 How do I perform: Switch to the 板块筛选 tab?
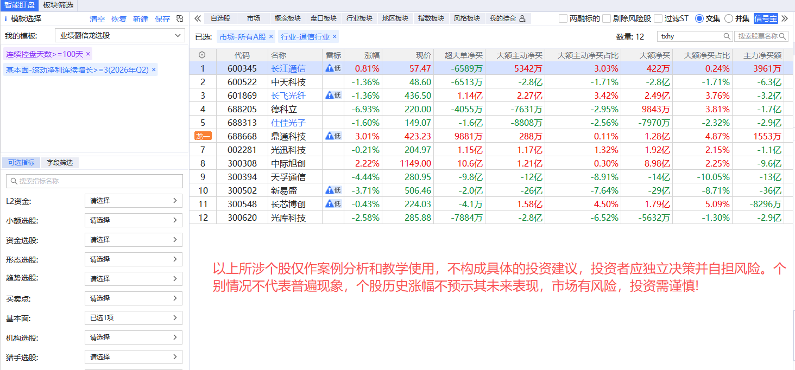pyautogui.click(x=58, y=5)
